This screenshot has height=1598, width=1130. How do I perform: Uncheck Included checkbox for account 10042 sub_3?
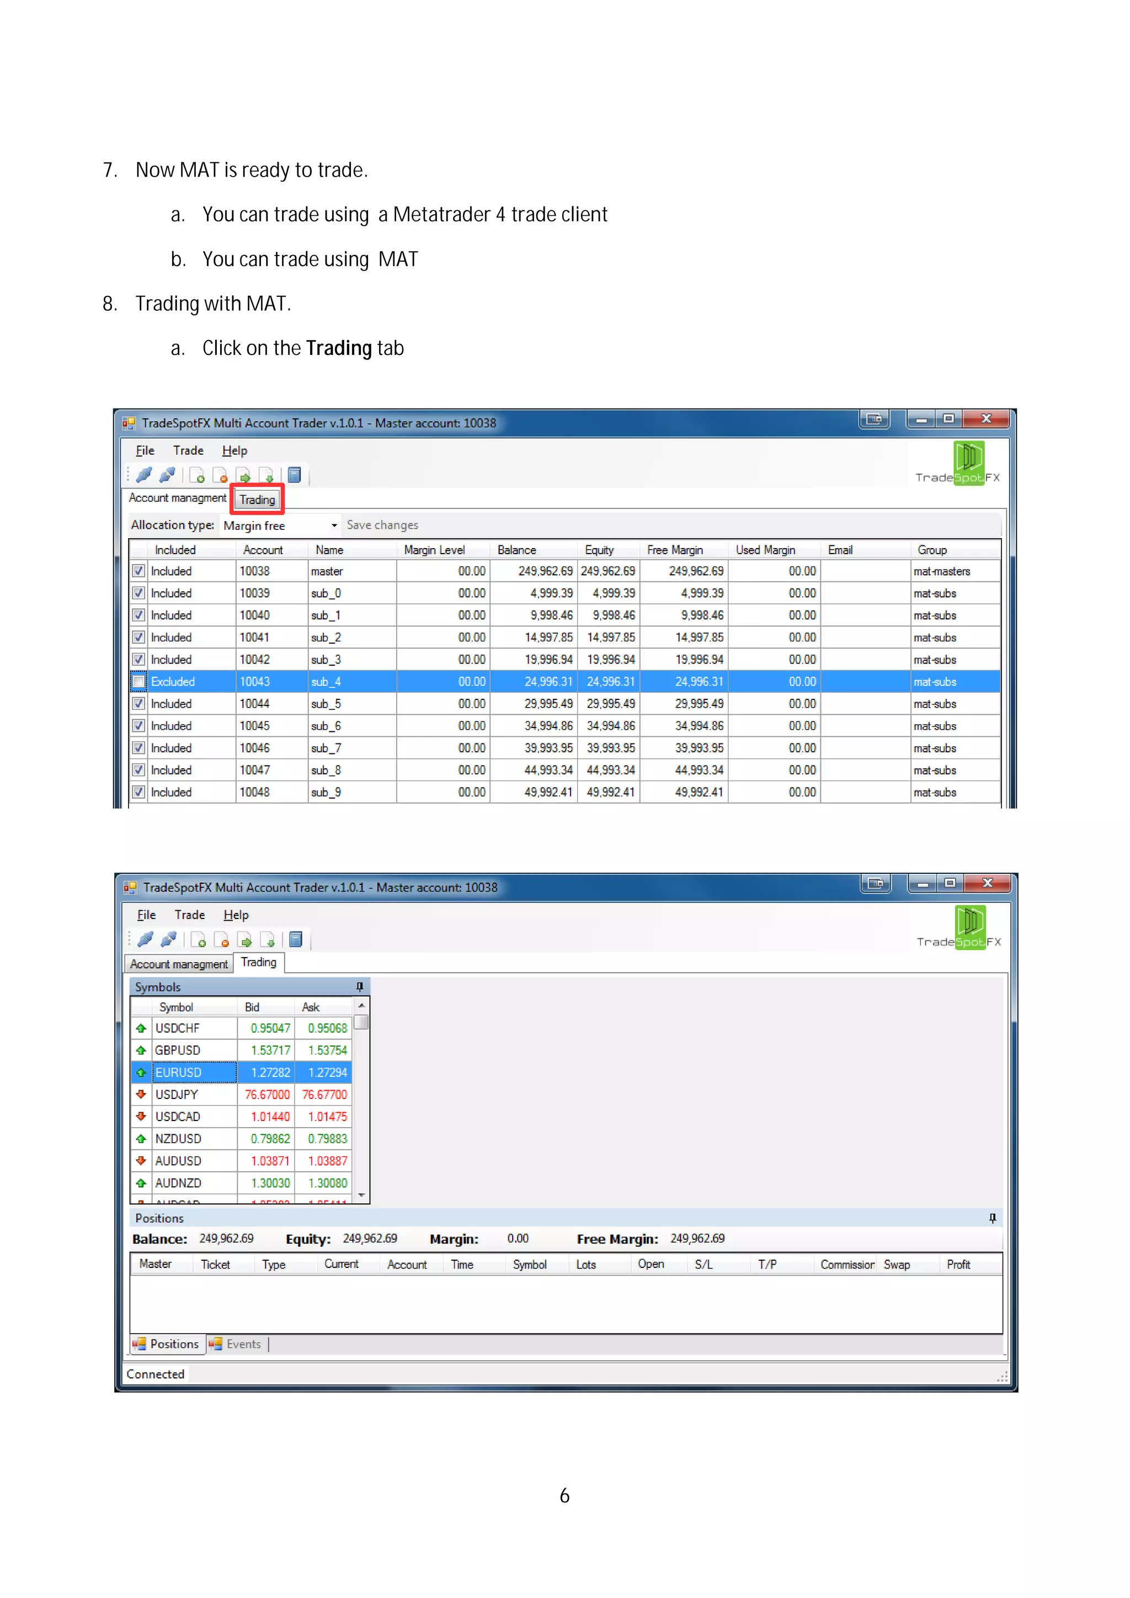coord(139,660)
